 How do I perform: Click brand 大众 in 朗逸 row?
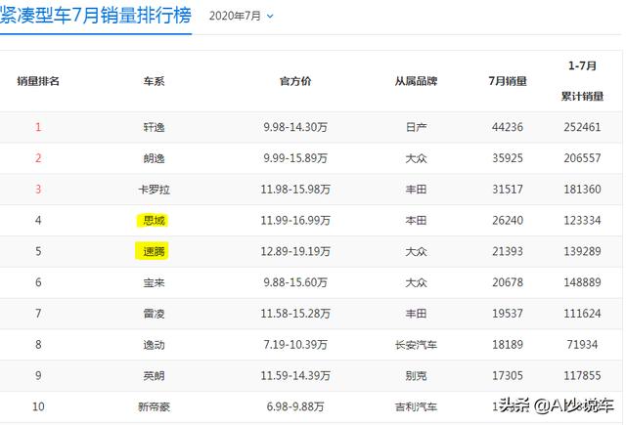(416, 158)
